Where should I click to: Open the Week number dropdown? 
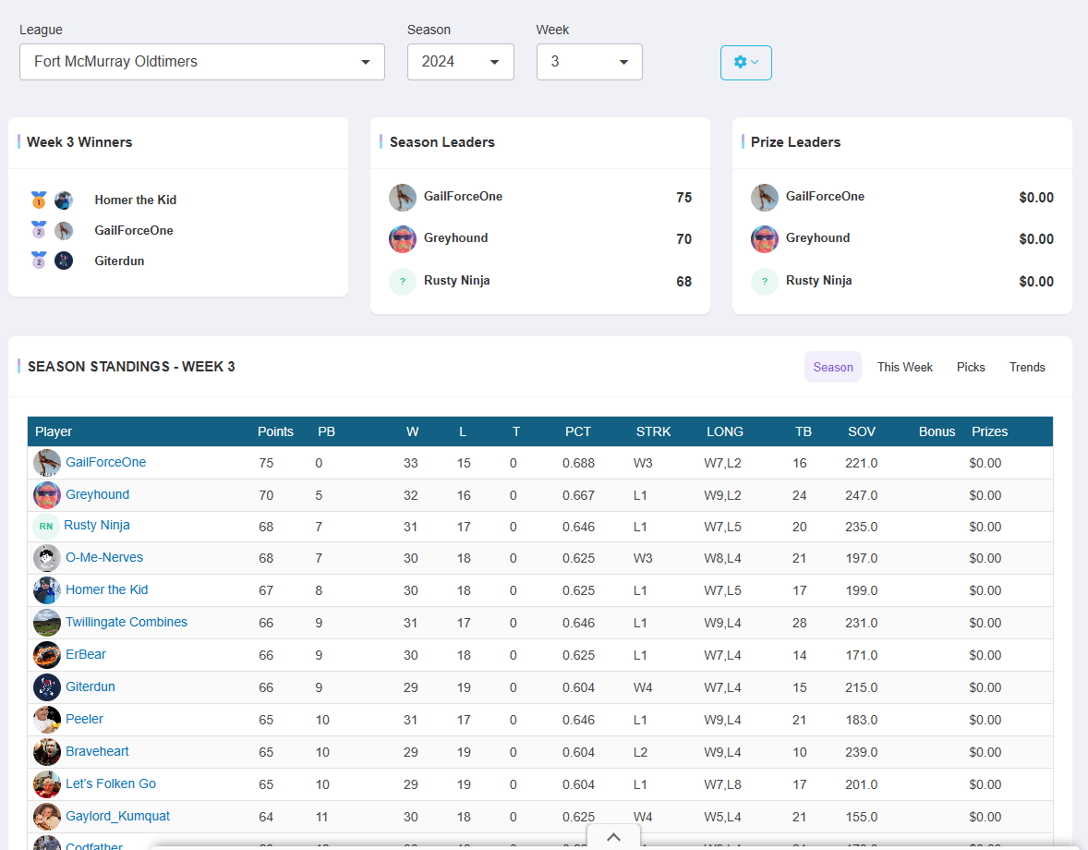pos(589,62)
